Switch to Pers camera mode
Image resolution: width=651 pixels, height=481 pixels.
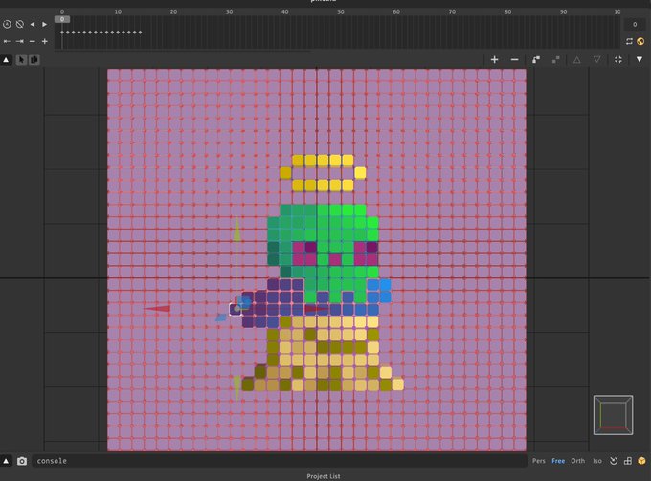point(539,461)
